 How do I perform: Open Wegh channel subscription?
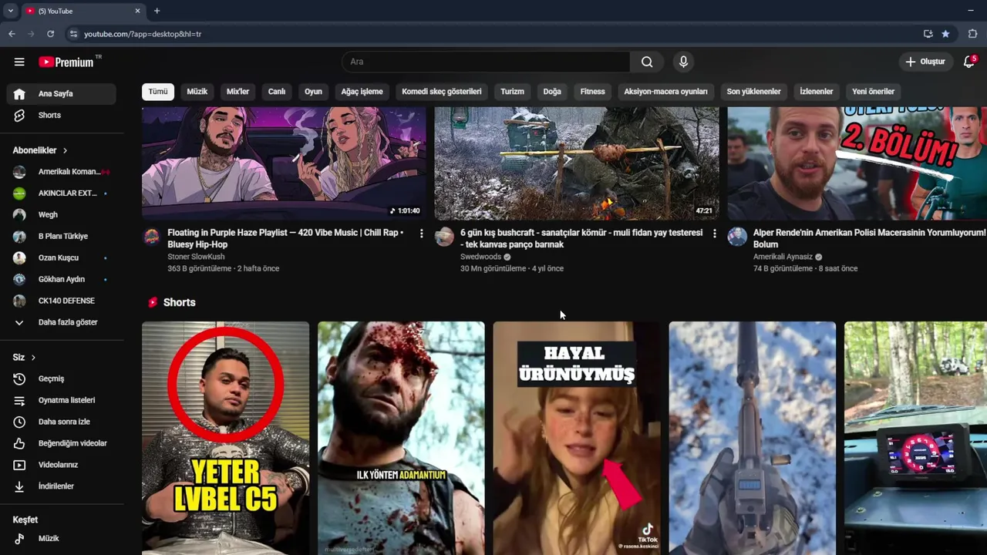[x=62, y=214]
